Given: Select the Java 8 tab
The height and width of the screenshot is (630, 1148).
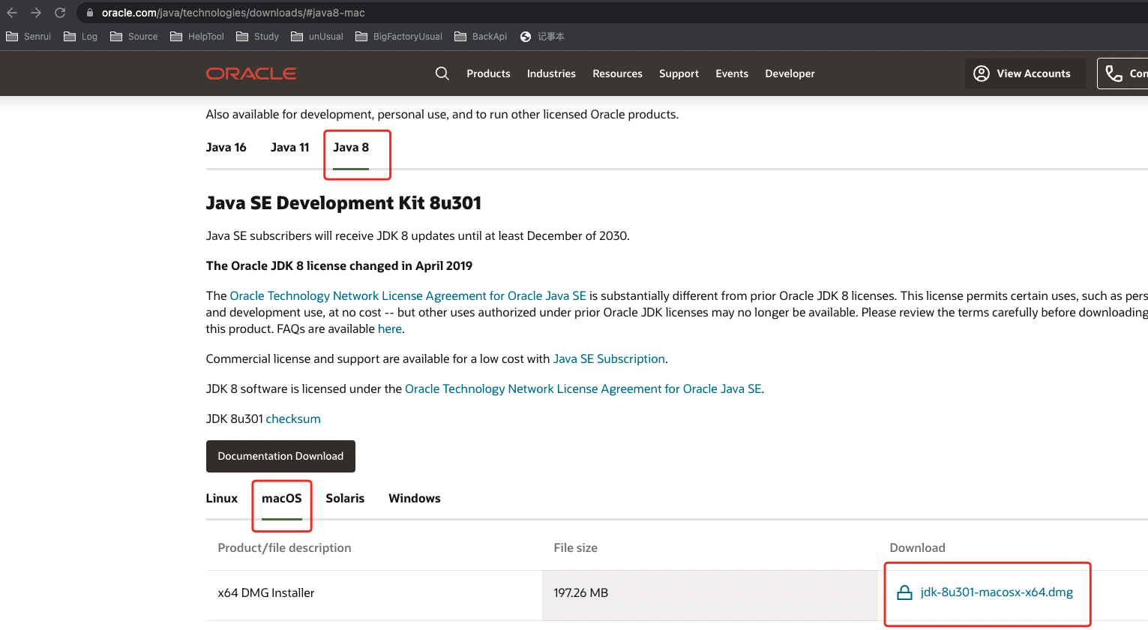Looking at the screenshot, I should 351,148.
